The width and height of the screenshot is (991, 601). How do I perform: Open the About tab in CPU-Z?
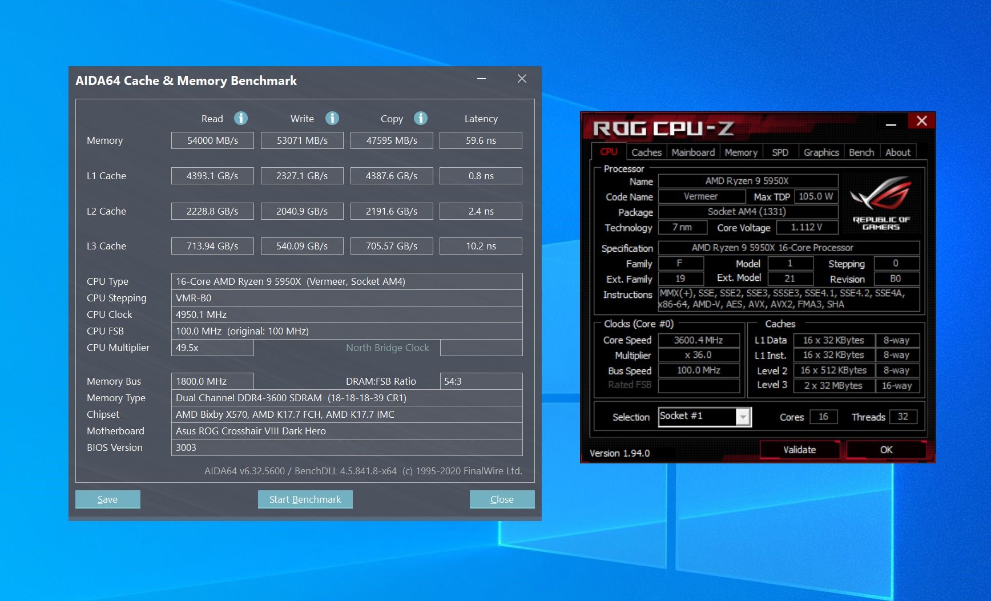click(x=898, y=152)
